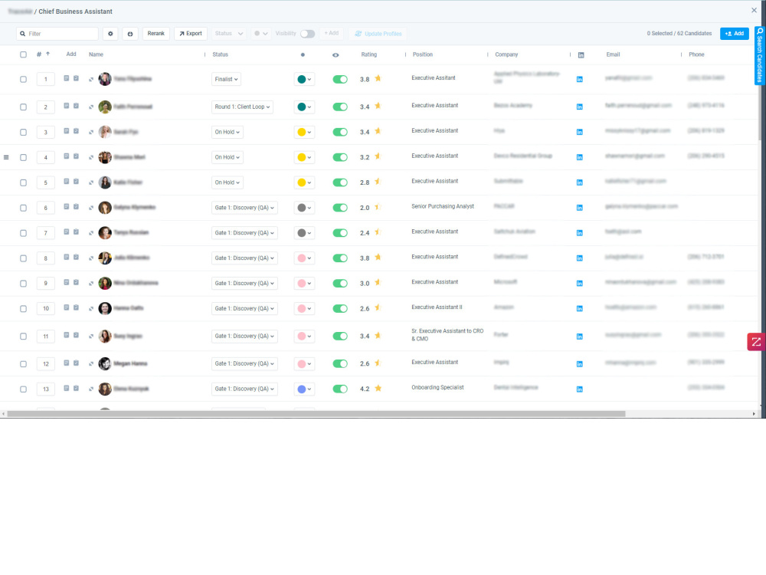Open the On Hold status dropdown in row 3
The height and width of the screenshot is (575, 766).
tap(228, 132)
